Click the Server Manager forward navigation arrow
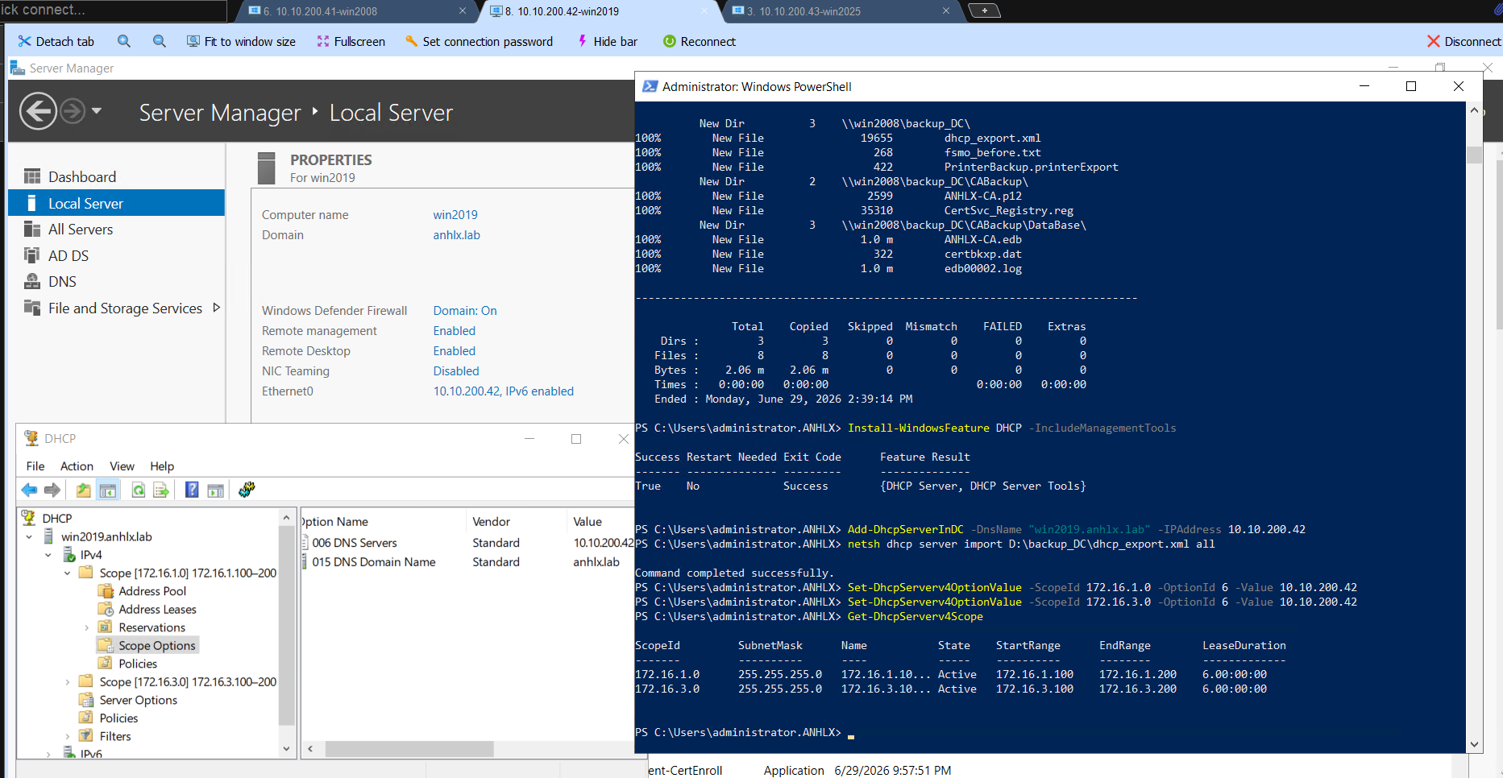The image size is (1503, 778). (73, 111)
